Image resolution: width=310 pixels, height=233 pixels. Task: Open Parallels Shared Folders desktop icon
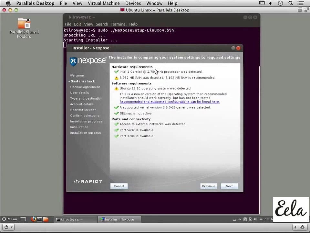24,28
